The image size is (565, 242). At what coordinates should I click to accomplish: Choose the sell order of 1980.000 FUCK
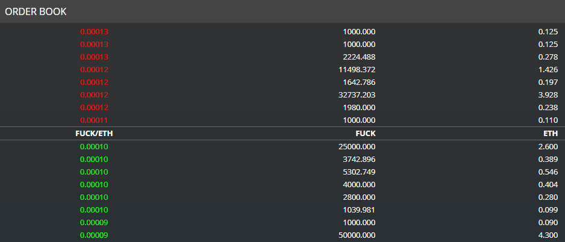pos(282,107)
